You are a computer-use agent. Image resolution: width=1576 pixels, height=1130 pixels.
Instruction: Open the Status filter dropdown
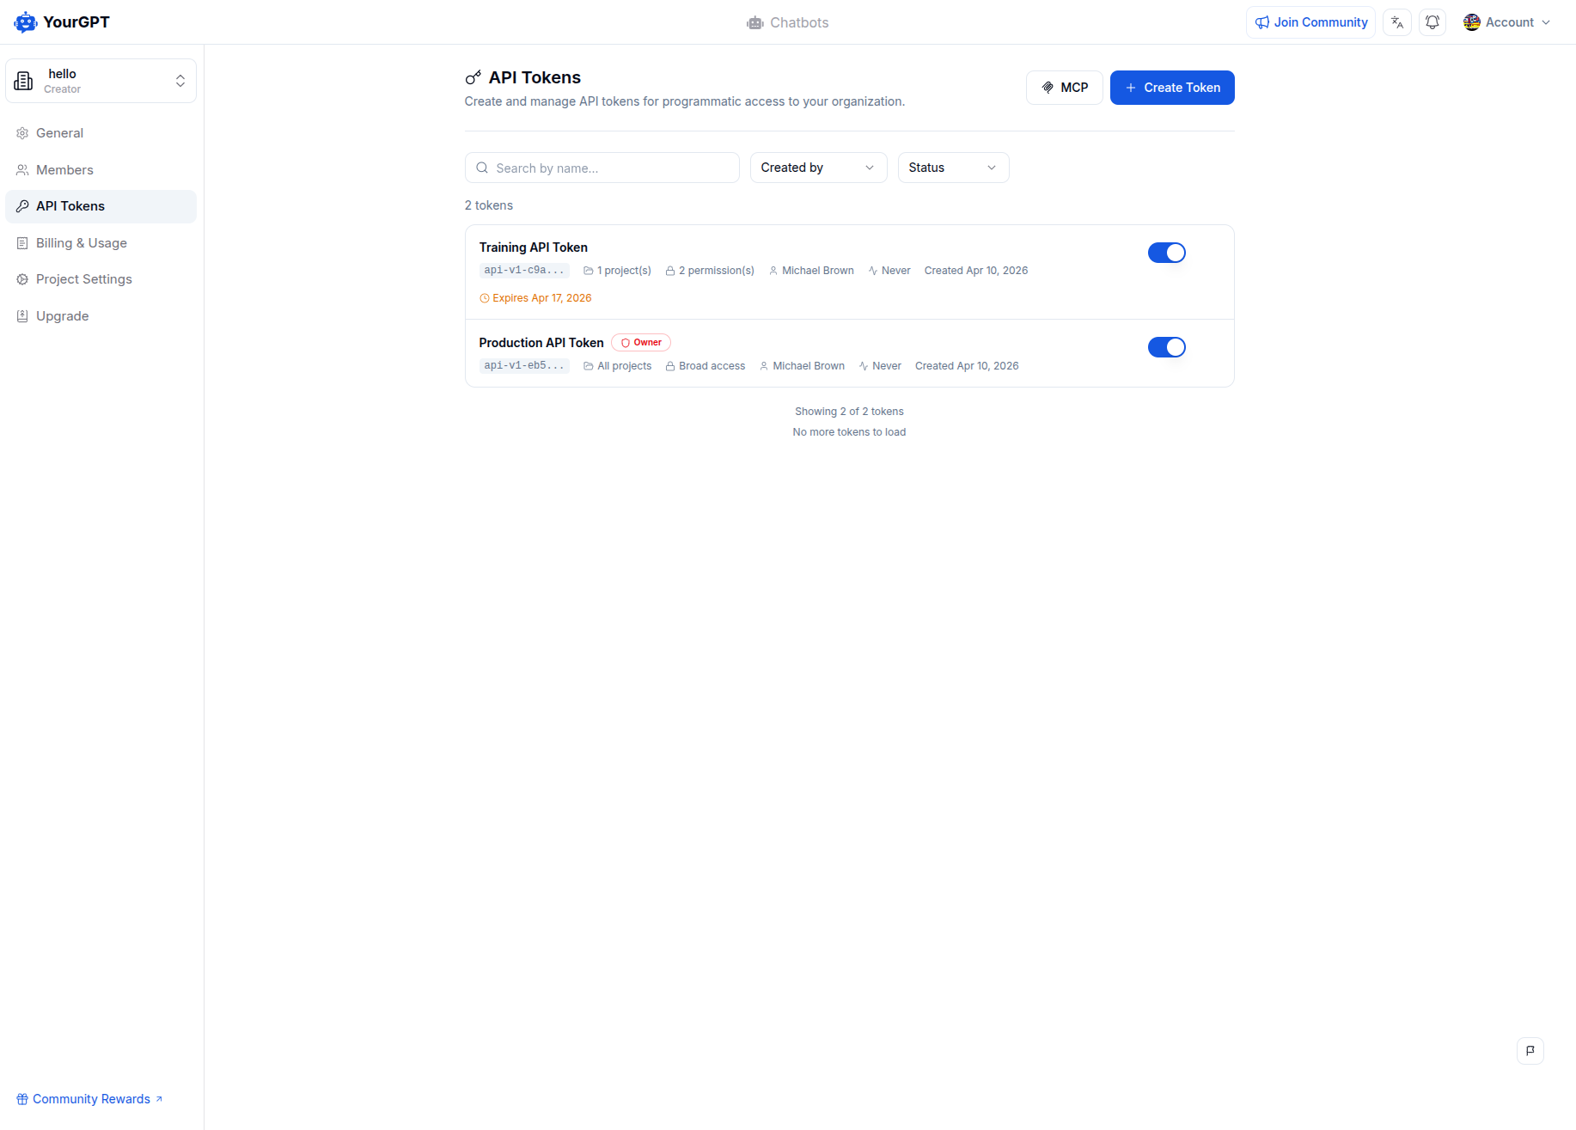[953, 168]
